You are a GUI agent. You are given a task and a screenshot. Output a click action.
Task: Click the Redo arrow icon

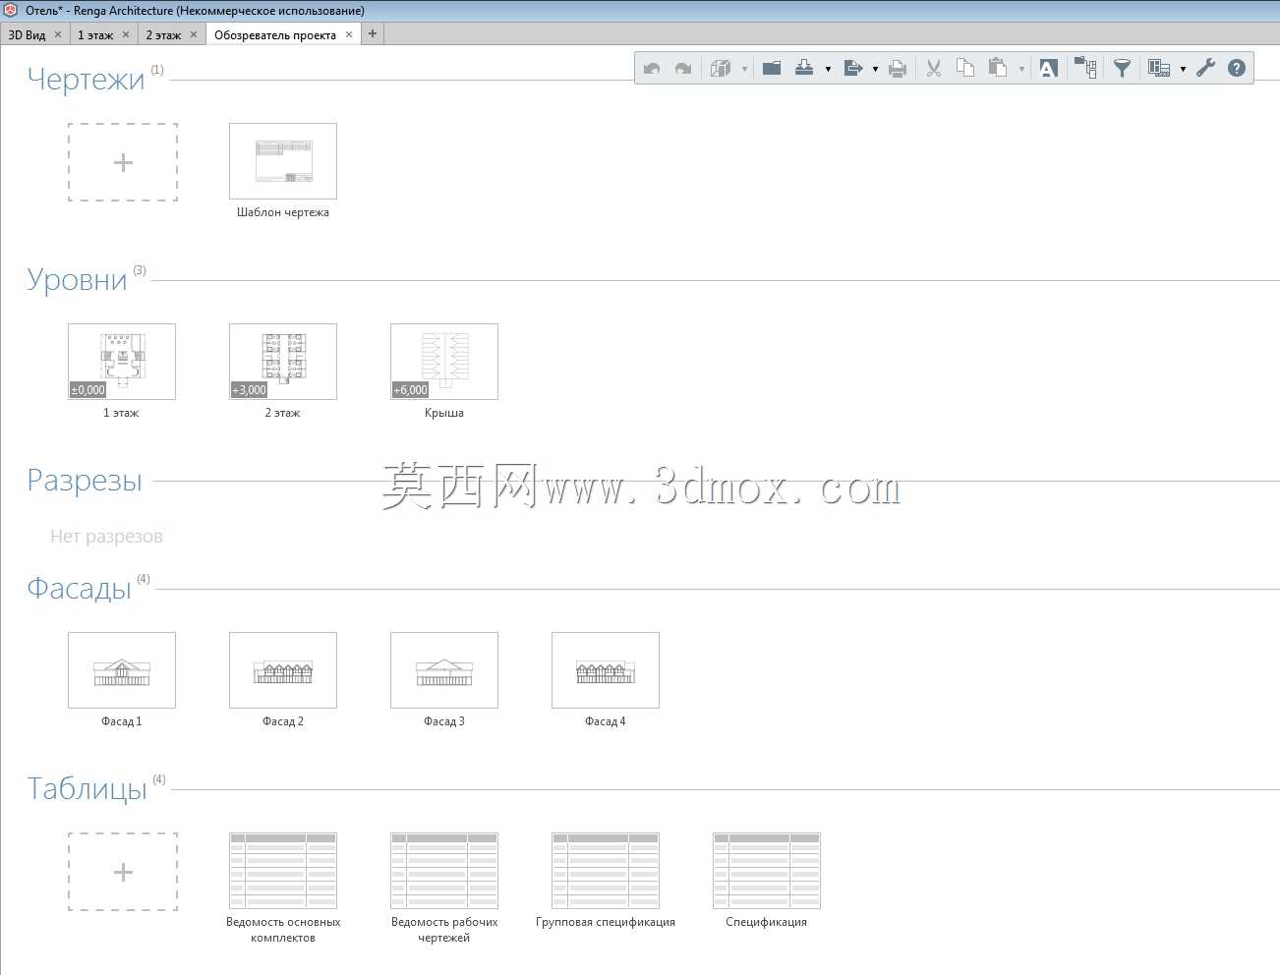(x=683, y=68)
